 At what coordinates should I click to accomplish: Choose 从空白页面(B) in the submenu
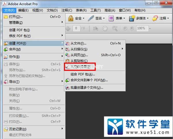pyautogui.click(x=95, y=67)
